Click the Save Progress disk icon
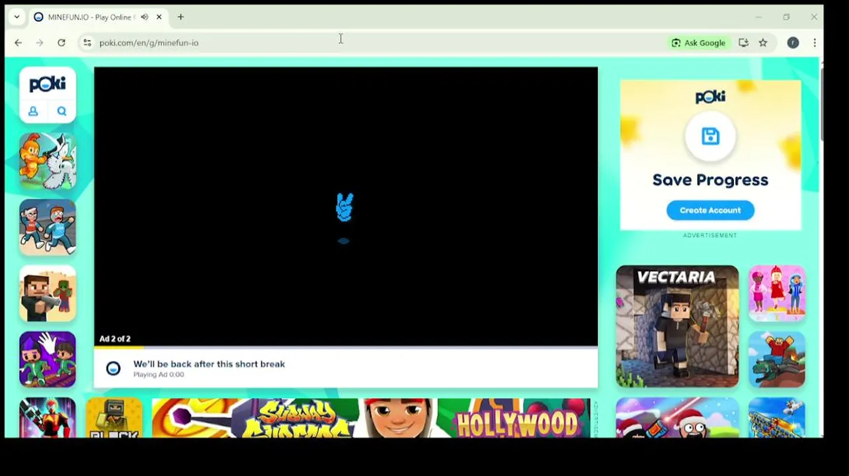 [710, 136]
